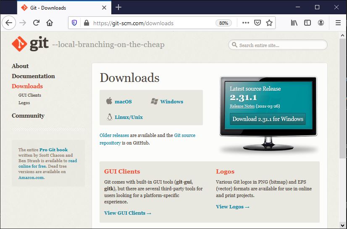Go back to the previous page
The height and width of the screenshot is (229, 347).
9,23
